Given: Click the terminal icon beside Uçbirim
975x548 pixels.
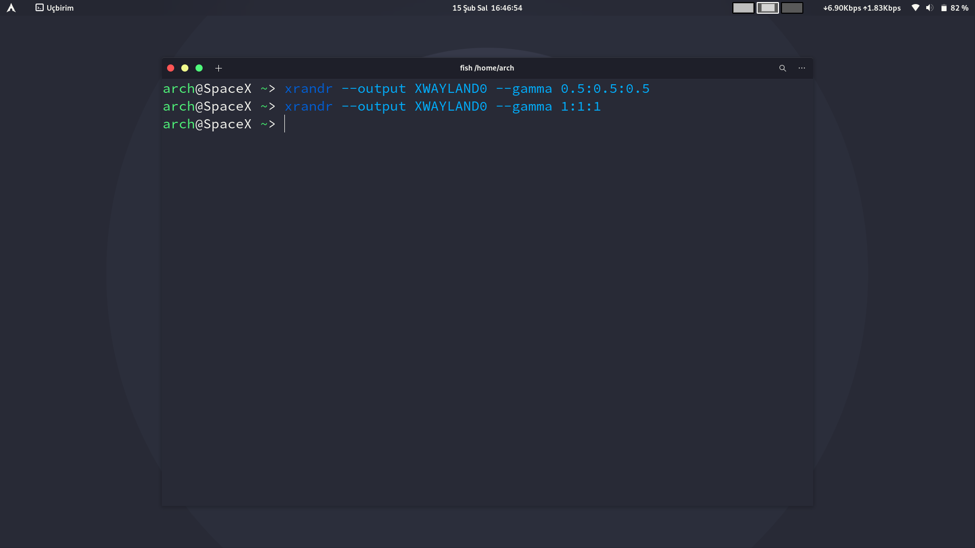Looking at the screenshot, I should click(40, 8).
